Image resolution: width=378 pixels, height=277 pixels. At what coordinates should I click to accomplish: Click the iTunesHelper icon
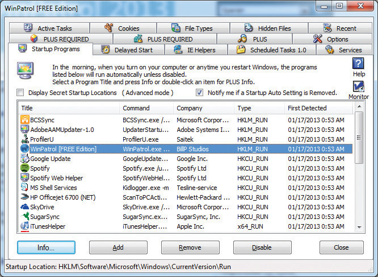coord(25,226)
